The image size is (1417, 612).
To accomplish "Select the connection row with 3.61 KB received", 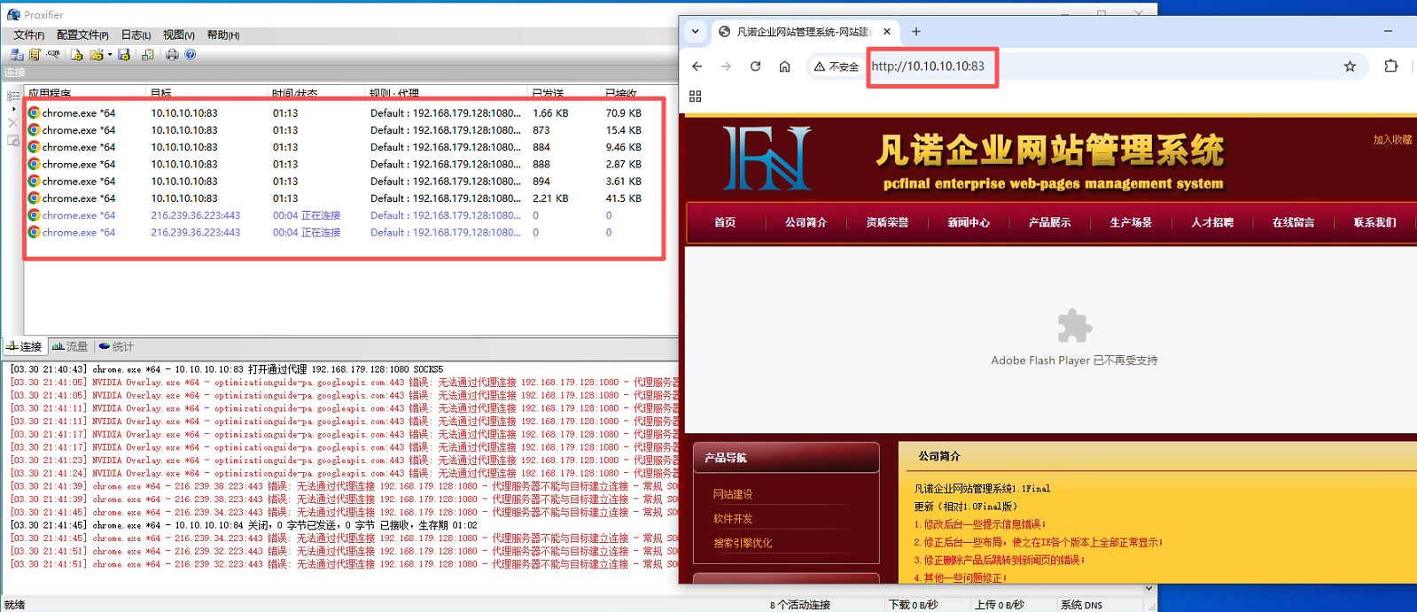I will point(344,182).
